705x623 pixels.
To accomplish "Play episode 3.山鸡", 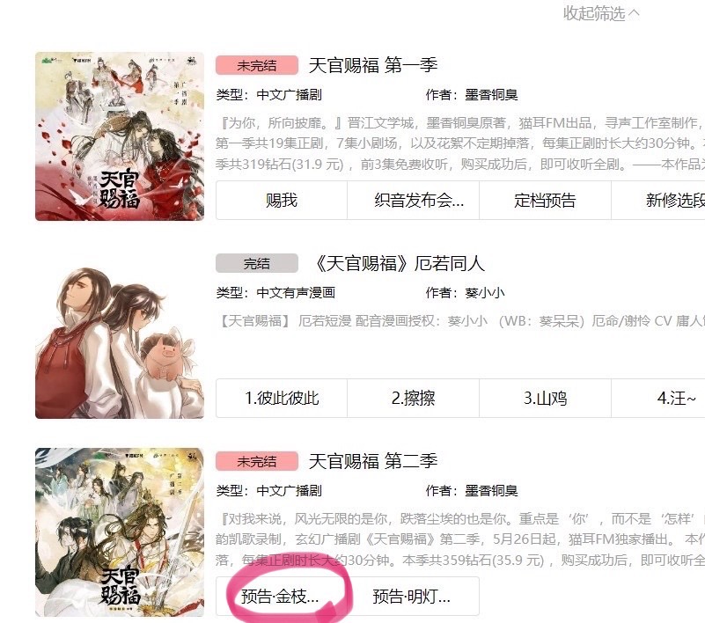I will (x=545, y=399).
